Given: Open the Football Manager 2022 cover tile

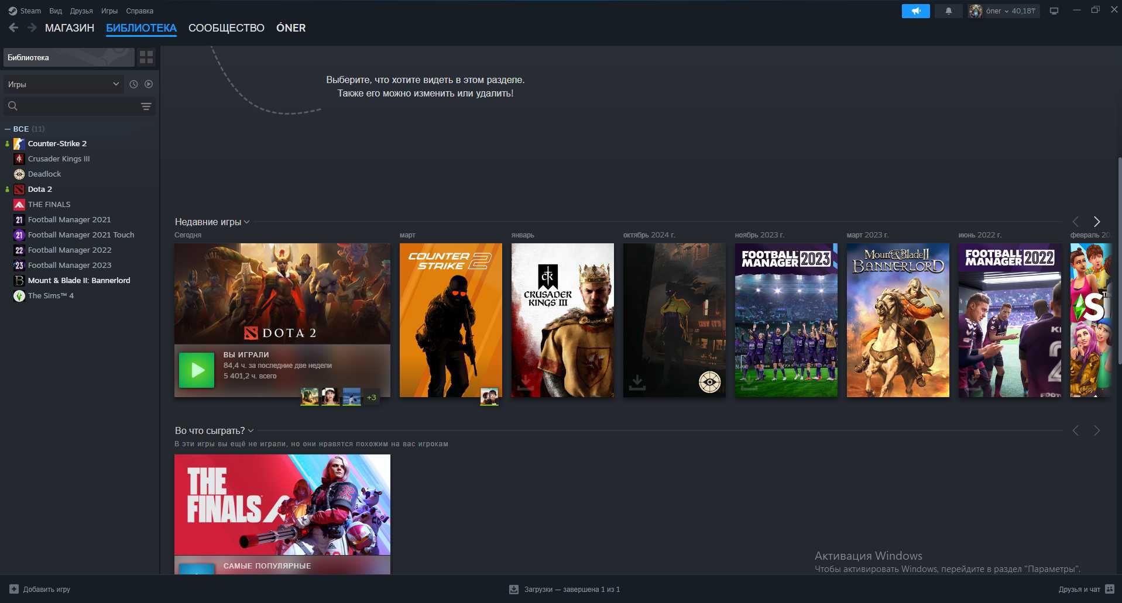Looking at the screenshot, I should (x=1010, y=320).
